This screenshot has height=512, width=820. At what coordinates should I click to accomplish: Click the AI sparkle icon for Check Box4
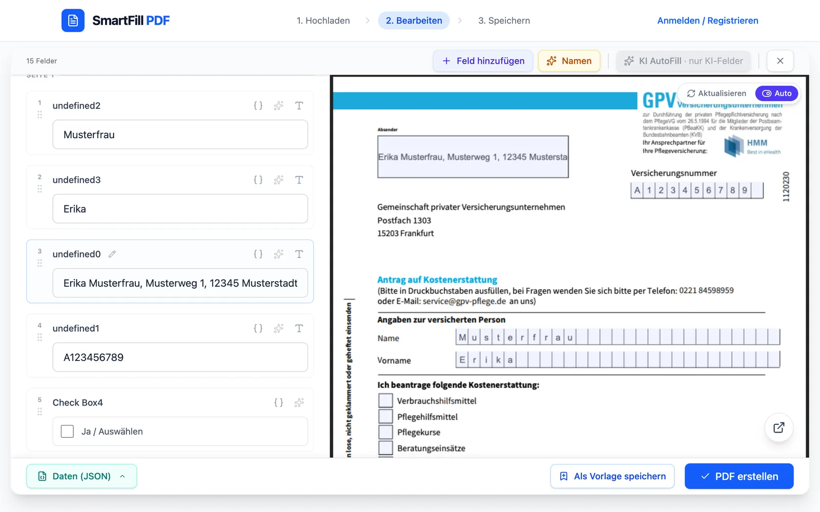point(299,402)
